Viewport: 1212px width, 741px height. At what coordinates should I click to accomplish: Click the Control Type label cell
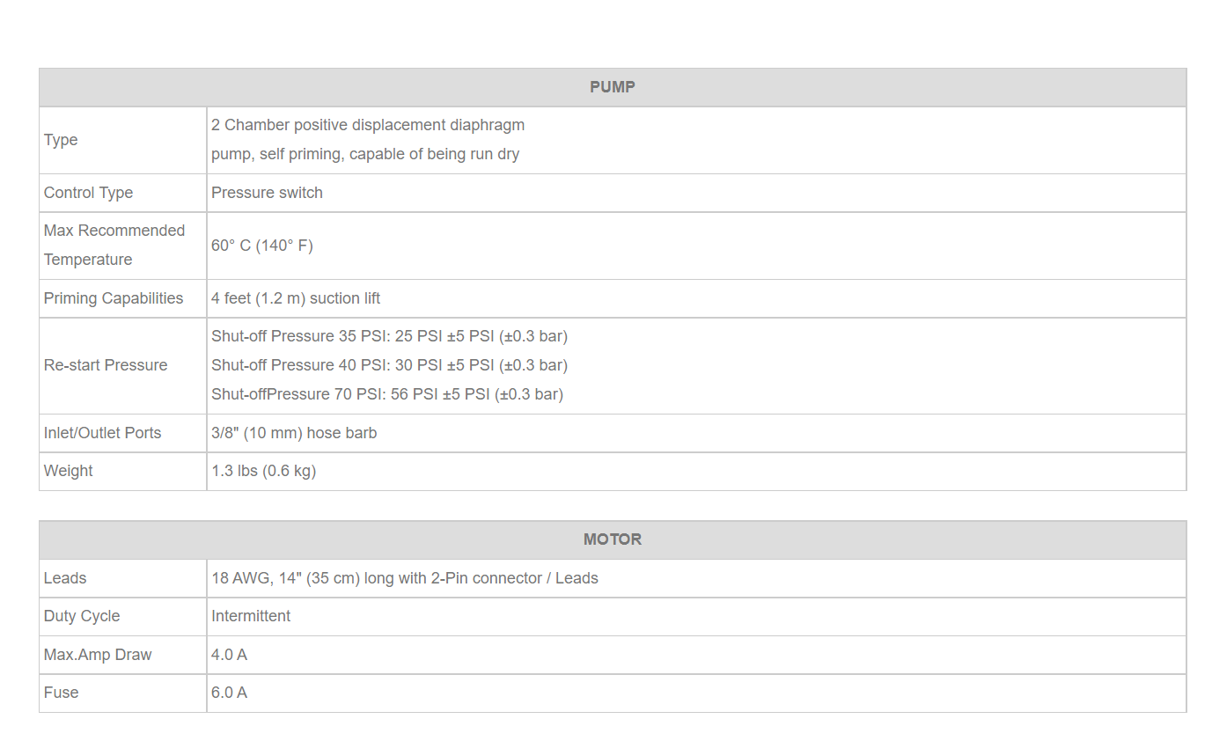[122, 193]
